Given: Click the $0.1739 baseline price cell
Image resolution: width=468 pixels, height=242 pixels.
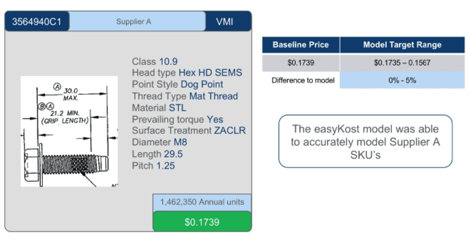Looking at the screenshot, I should coord(301,63).
